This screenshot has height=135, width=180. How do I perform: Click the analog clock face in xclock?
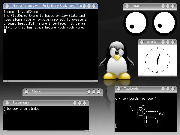pyautogui.click(x=157, y=60)
